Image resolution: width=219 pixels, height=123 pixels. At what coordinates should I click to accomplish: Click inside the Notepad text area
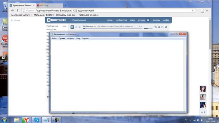(x=117, y=76)
